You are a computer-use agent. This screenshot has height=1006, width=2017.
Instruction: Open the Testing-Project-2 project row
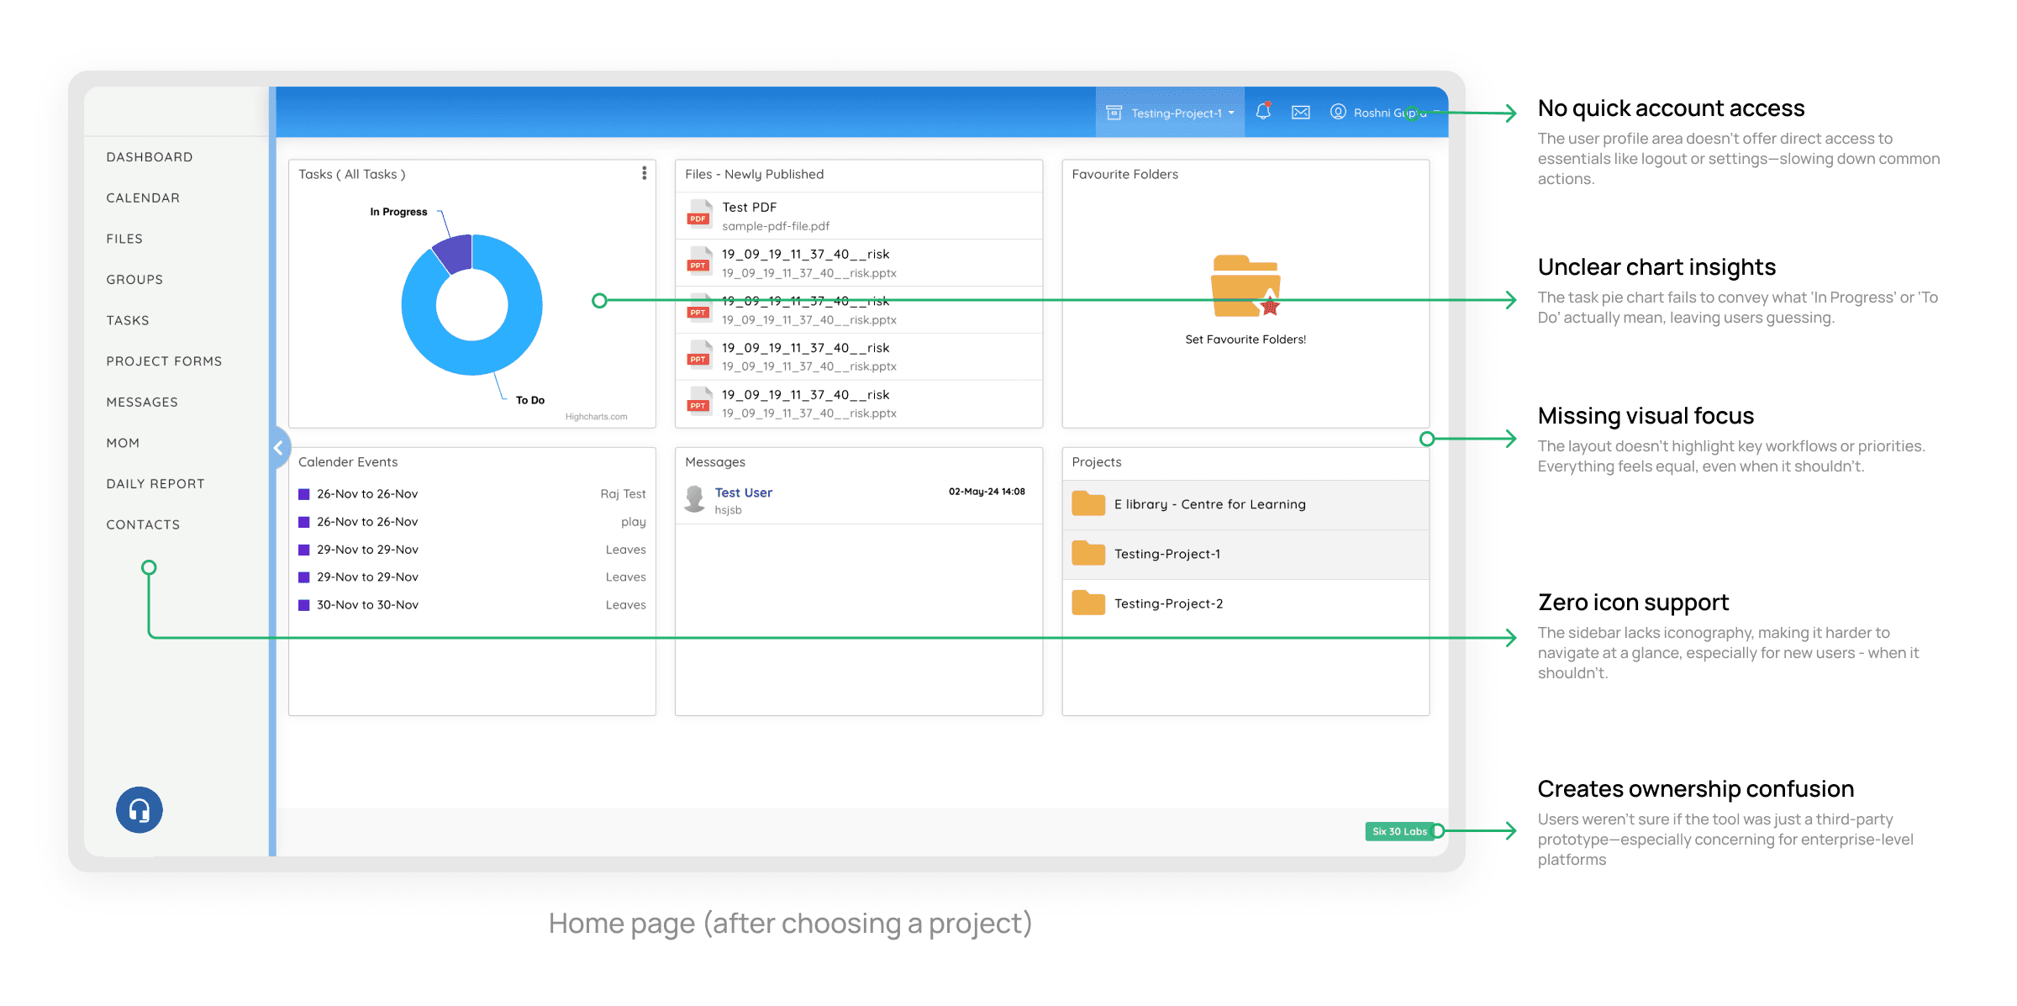pyautogui.click(x=1168, y=603)
